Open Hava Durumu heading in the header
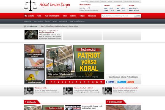Screen dimensions: 165x110 (85, 5)
